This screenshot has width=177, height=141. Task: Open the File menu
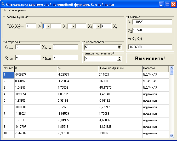click(x=4, y=10)
